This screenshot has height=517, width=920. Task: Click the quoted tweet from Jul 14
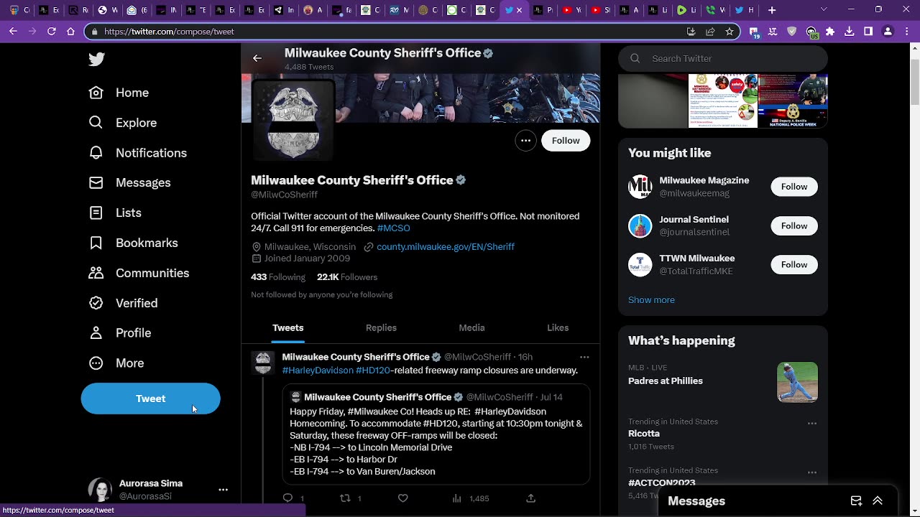pos(436,434)
